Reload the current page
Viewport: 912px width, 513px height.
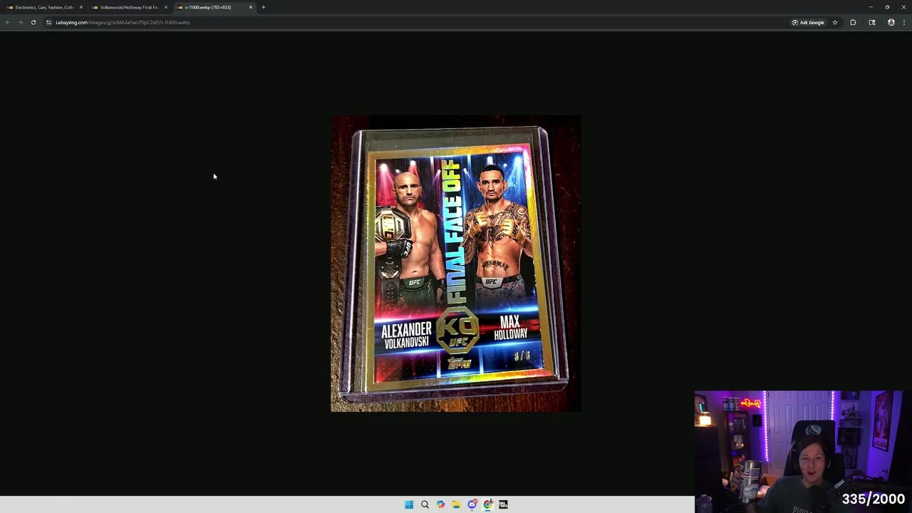[33, 22]
